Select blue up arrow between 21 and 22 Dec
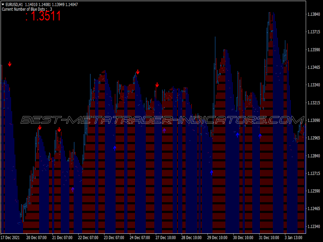Image resolution: width=323 pixels, height=242 pixels. pos(72,189)
